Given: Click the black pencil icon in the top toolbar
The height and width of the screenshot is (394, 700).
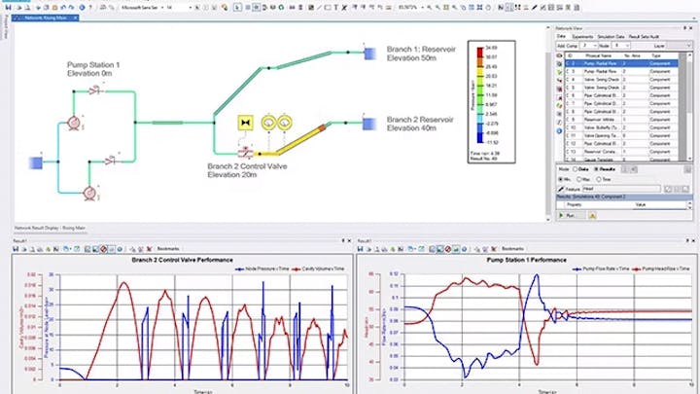Looking at the screenshot, I should coord(535,8).
